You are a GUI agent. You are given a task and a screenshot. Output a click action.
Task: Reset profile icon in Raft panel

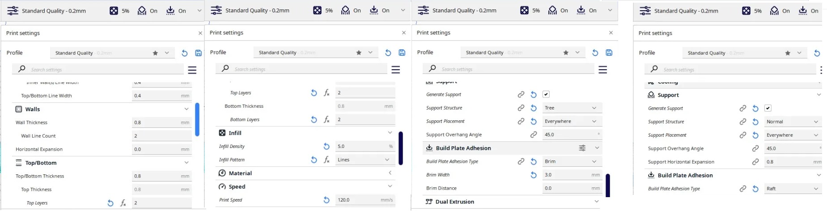817,53
